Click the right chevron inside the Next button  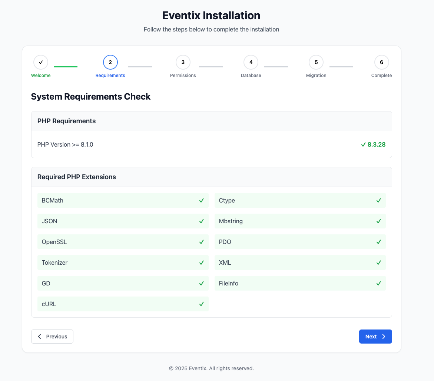coord(383,336)
